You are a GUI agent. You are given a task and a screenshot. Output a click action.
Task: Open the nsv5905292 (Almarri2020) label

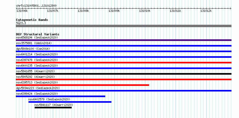(35, 77)
